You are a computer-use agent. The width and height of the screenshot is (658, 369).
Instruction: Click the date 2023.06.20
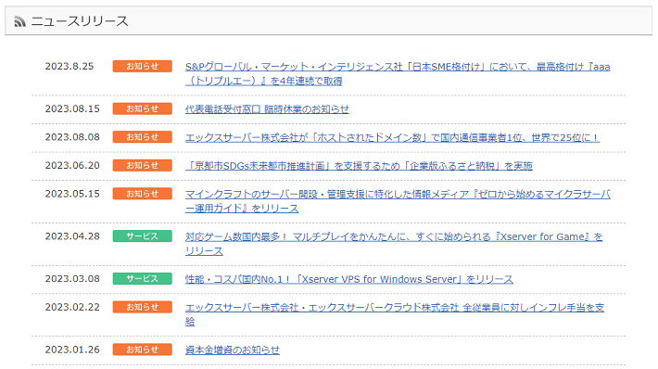pyautogui.click(x=72, y=165)
